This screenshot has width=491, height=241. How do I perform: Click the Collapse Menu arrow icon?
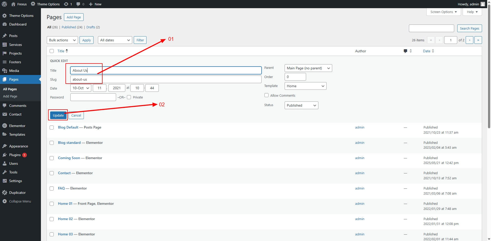4,201
